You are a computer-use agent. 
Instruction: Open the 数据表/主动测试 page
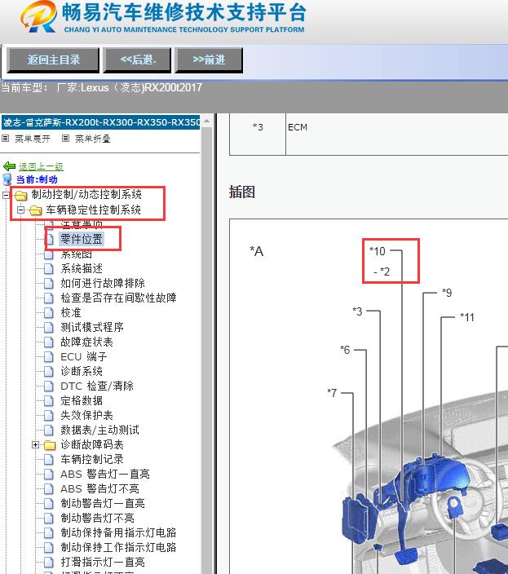(x=99, y=430)
